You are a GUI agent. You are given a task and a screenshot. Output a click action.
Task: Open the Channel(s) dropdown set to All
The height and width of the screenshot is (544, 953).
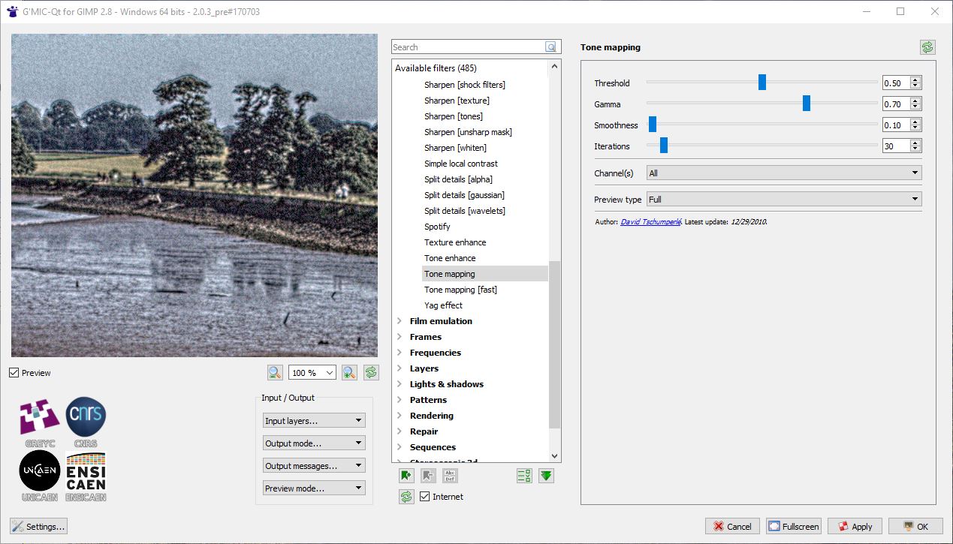pyautogui.click(x=784, y=173)
